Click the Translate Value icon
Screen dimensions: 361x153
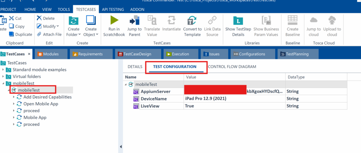pyautogui.click(x=152, y=20)
